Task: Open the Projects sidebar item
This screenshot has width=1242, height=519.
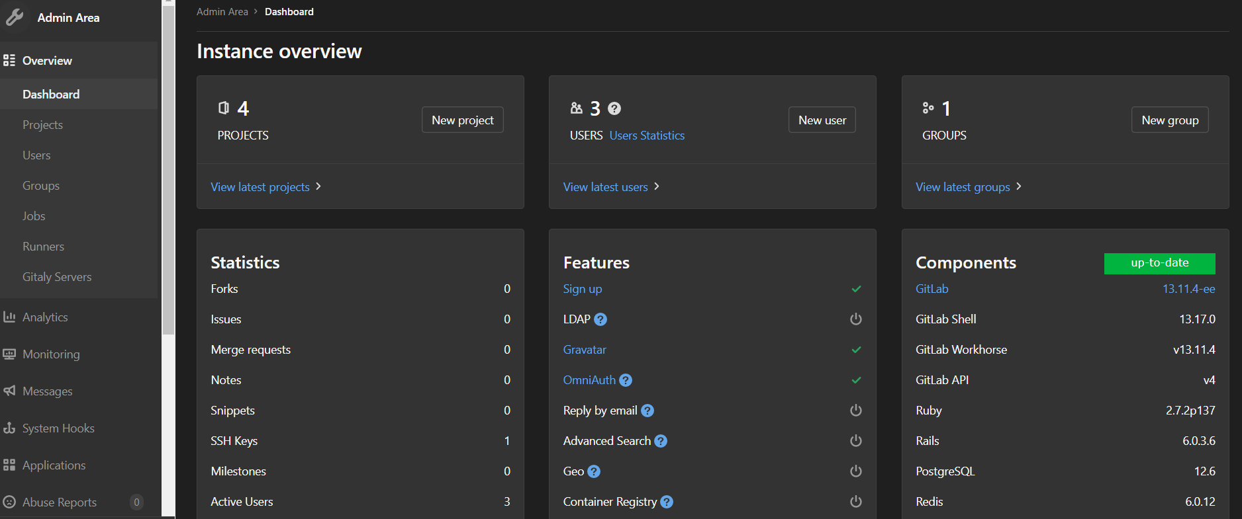Action: [x=79, y=124]
